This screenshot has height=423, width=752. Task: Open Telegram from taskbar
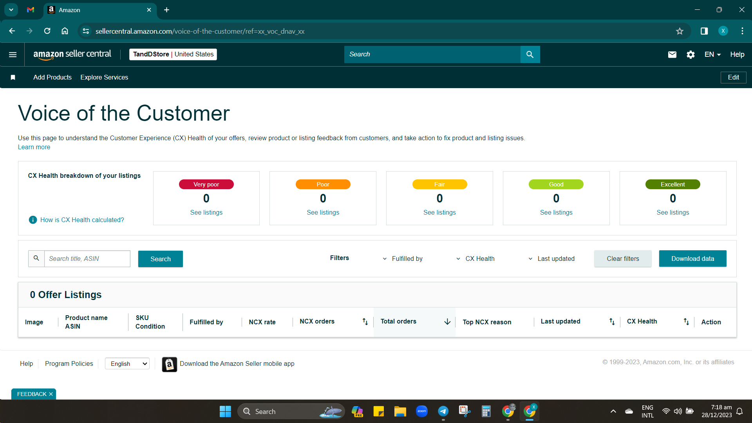443,412
